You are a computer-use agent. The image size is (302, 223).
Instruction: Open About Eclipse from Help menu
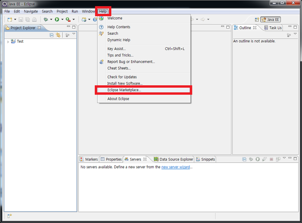pos(144,99)
